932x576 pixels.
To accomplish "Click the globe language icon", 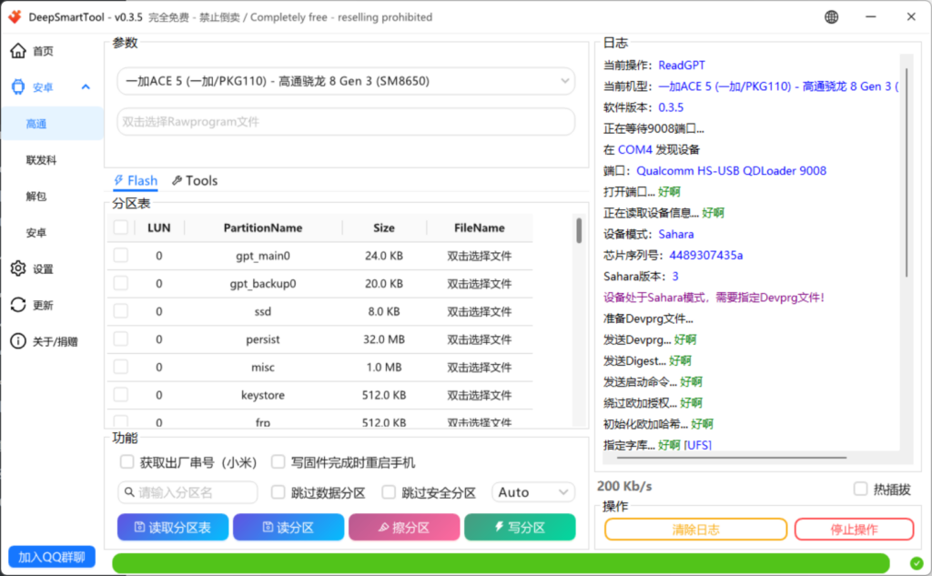I will coord(832,17).
